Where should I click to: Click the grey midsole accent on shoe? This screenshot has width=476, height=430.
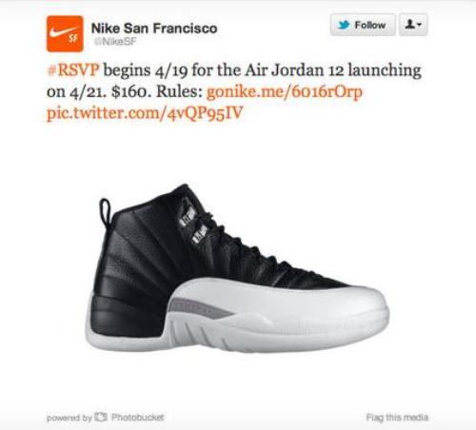tap(198, 308)
